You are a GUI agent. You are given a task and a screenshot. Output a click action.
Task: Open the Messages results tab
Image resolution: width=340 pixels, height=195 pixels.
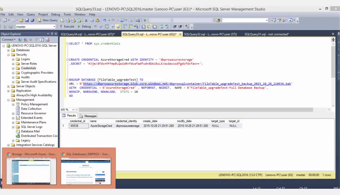[x=88, y=116]
